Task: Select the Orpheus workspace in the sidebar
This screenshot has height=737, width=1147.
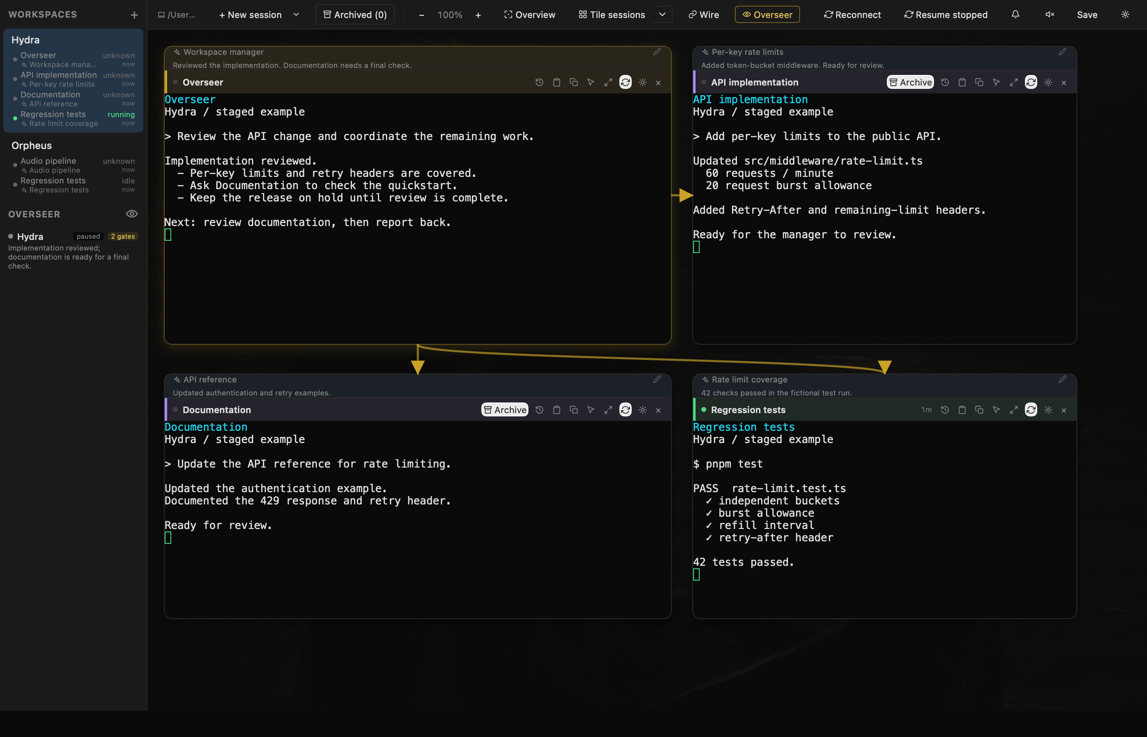Action: (x=32, y=145)
